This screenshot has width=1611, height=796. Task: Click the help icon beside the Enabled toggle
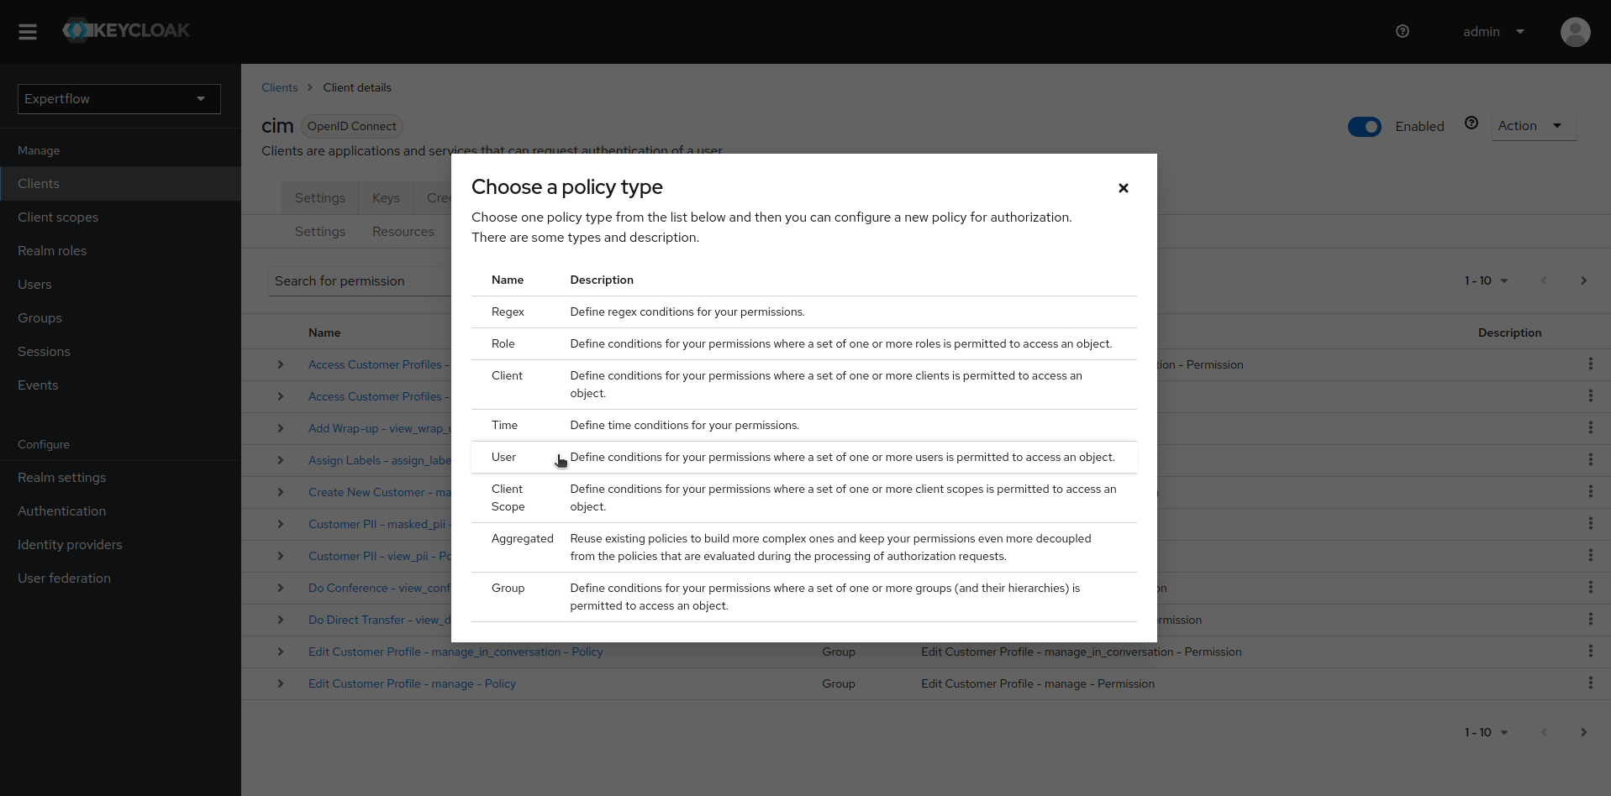(x=1471, y=123)
